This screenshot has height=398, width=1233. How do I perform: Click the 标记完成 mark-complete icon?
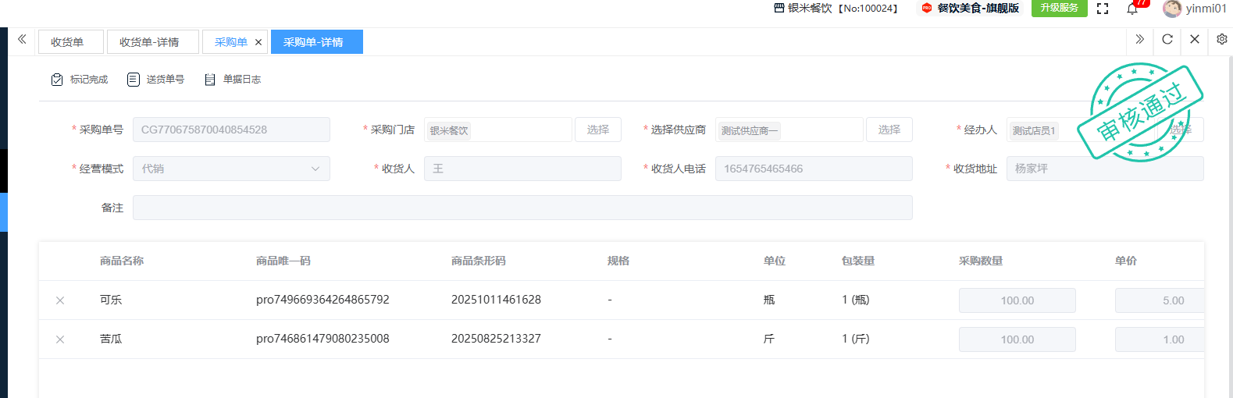pyautogui.click(x=57, y=80)
